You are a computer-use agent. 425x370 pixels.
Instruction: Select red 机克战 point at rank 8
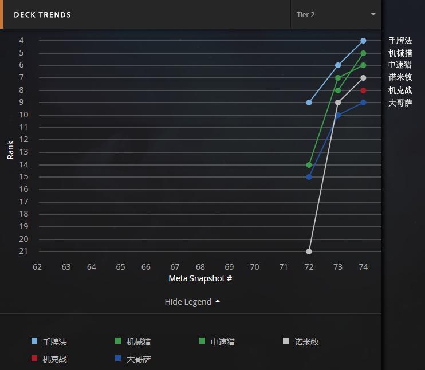click(364, 90)
